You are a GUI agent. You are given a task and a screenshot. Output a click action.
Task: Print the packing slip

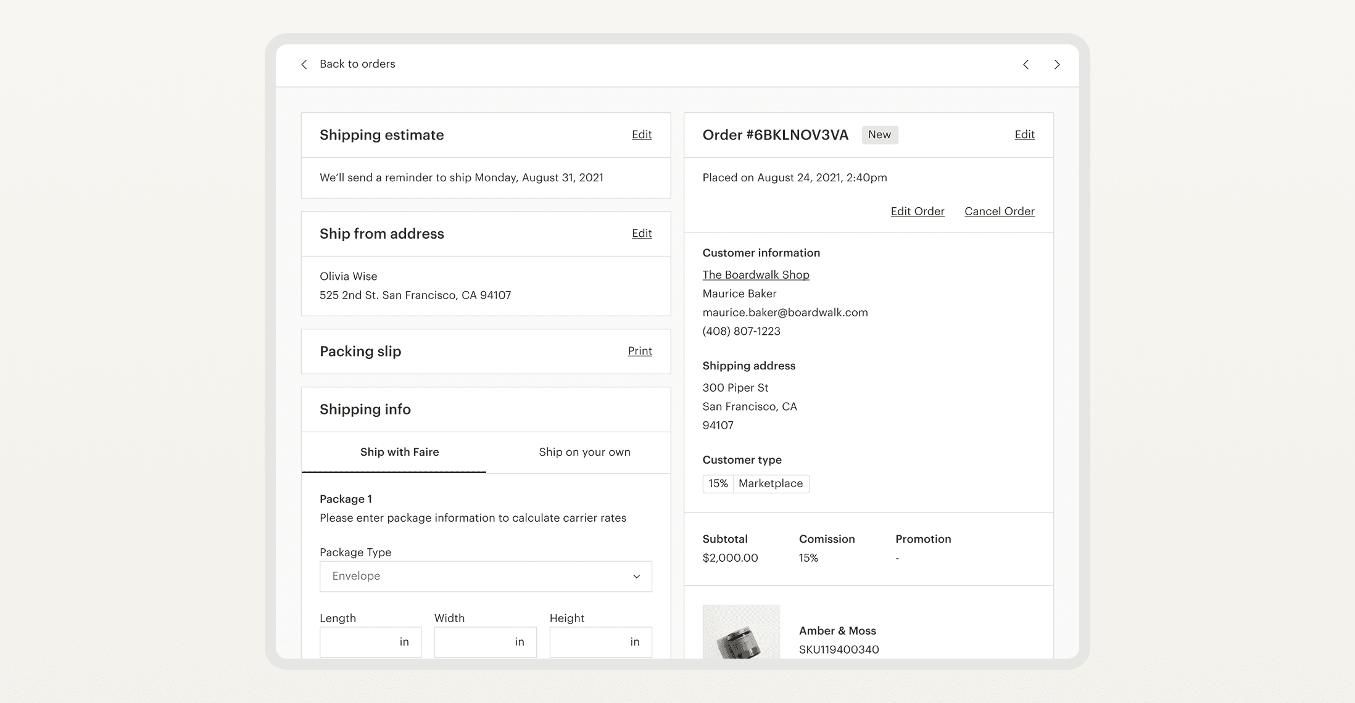pos(640,351)
